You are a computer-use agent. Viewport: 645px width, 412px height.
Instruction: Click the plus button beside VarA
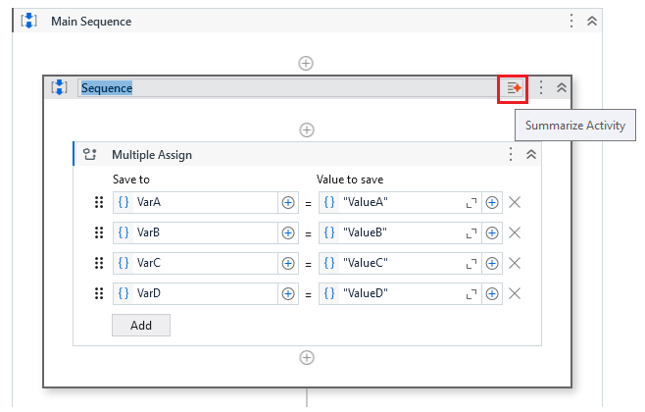(x=288, y=202)
